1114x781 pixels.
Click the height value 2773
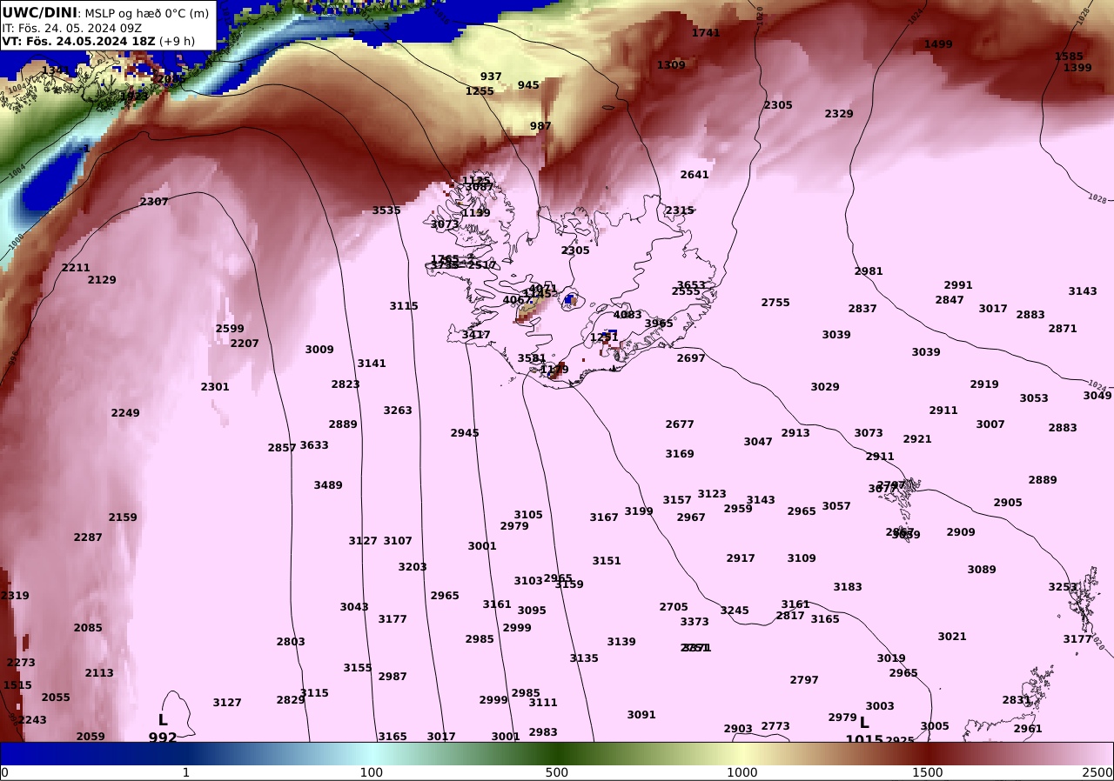click(775, 726)
